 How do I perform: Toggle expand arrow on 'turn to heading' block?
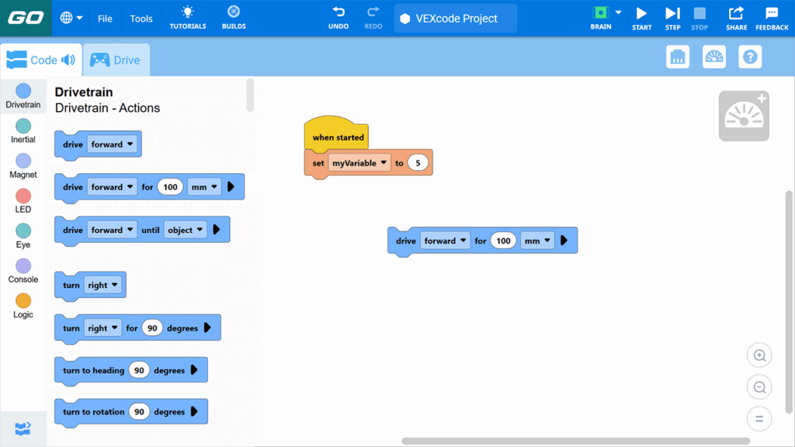[194, 370]
